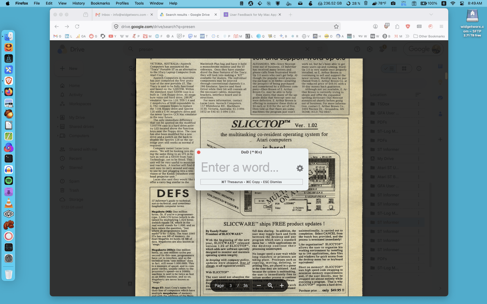
Task: Select the Search results Google Drive tab
Action: (x=188, y=15)
